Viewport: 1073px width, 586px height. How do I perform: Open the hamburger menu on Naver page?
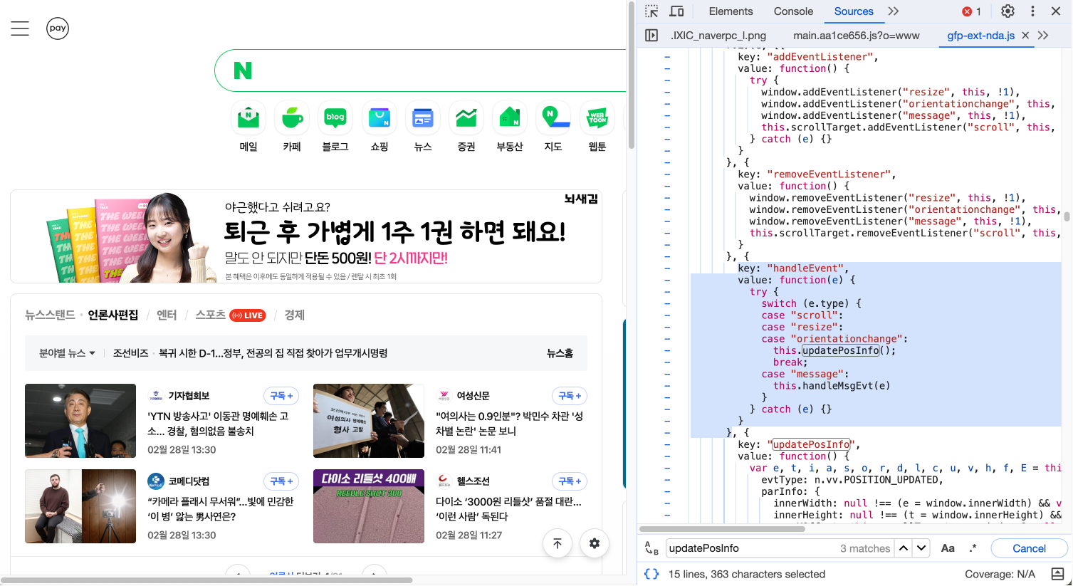[x=20, y=28]
